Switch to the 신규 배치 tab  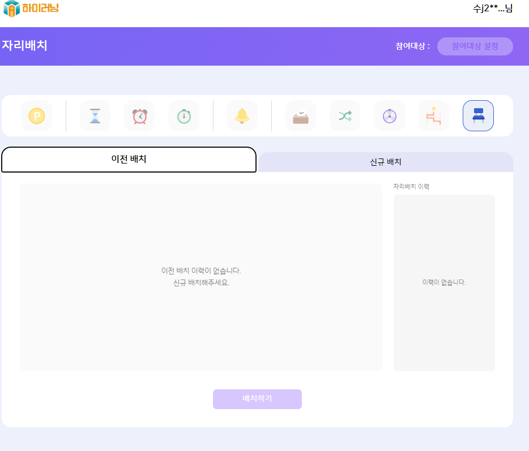point(386,162)
